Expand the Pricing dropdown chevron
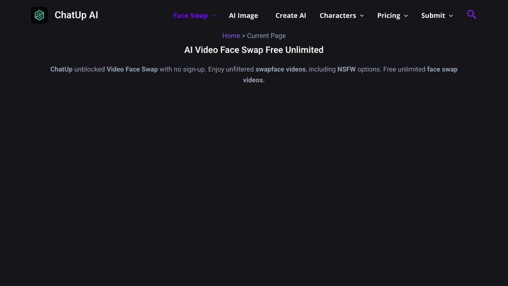The width and height of the screenshot is (508, 286). 406,16
